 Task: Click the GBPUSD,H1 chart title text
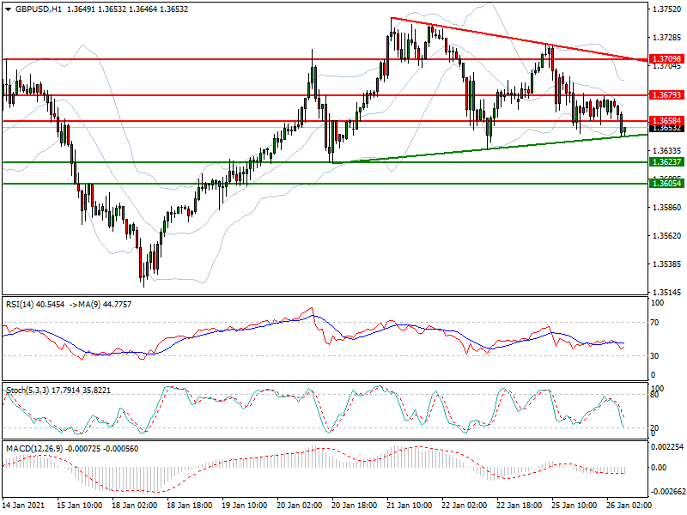pos(39,9)
